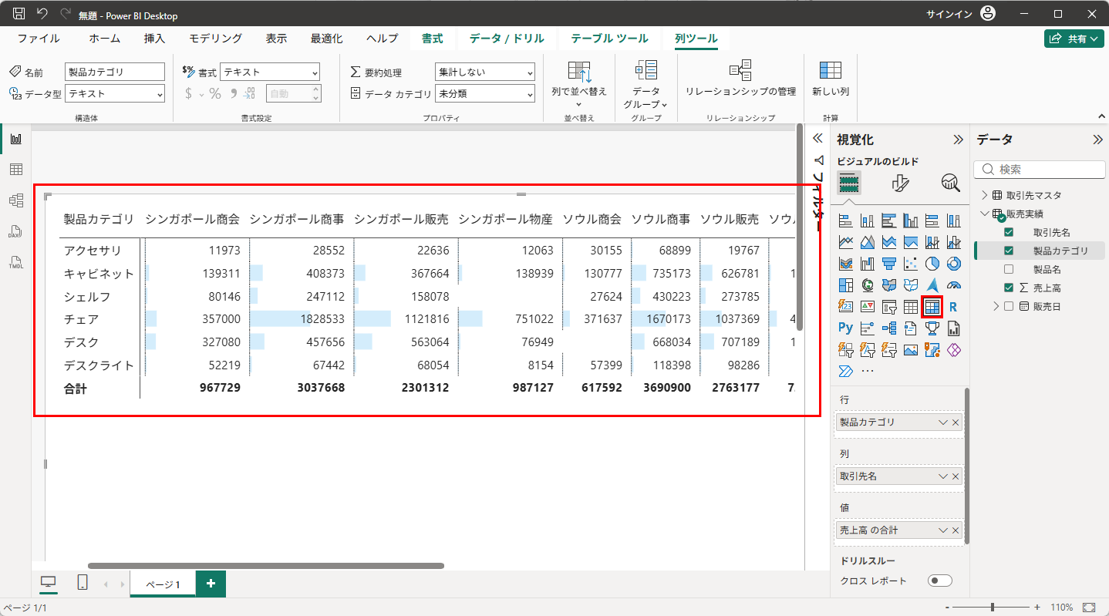The height and width of the screenshot is (616, 1109).
Task: Expand the 取引先マスタ table
Action: 984,195
